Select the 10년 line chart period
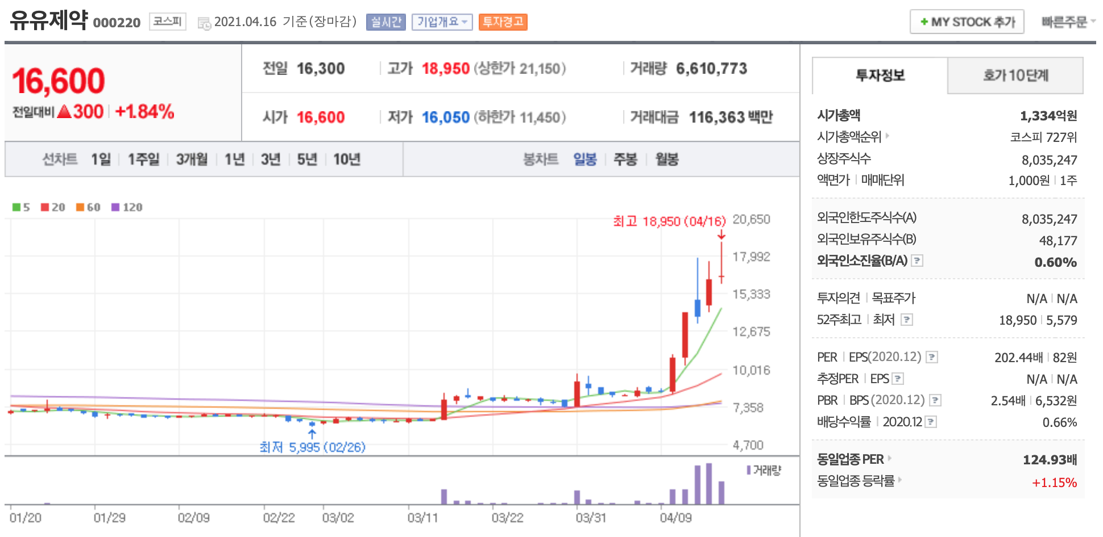Viewport: 1103px width, 537px height. point(347,160)
